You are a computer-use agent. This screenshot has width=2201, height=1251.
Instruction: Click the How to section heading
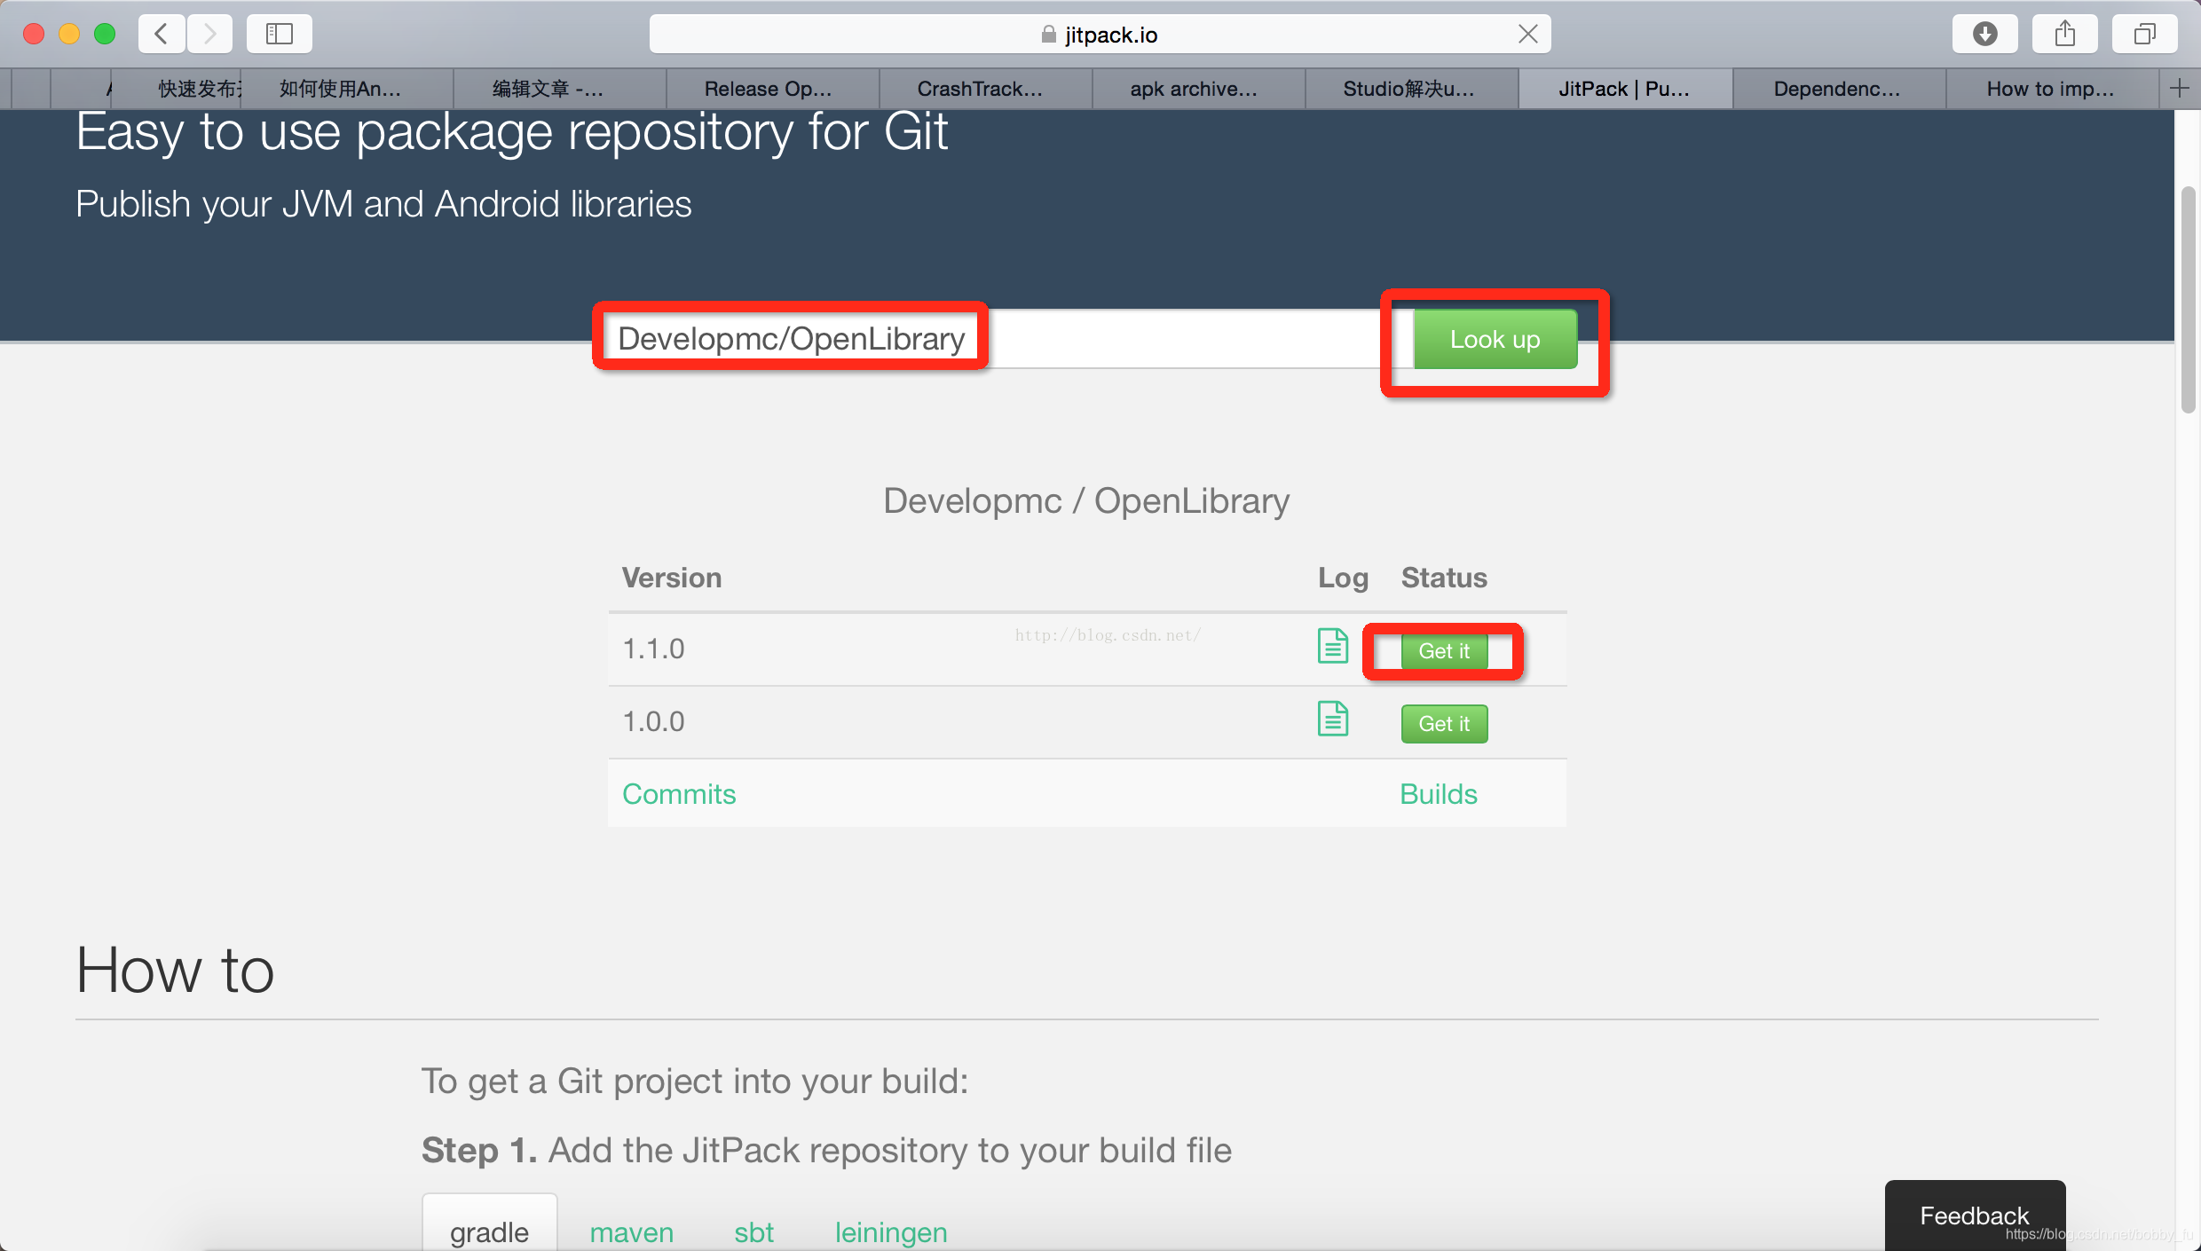[175, 970]
